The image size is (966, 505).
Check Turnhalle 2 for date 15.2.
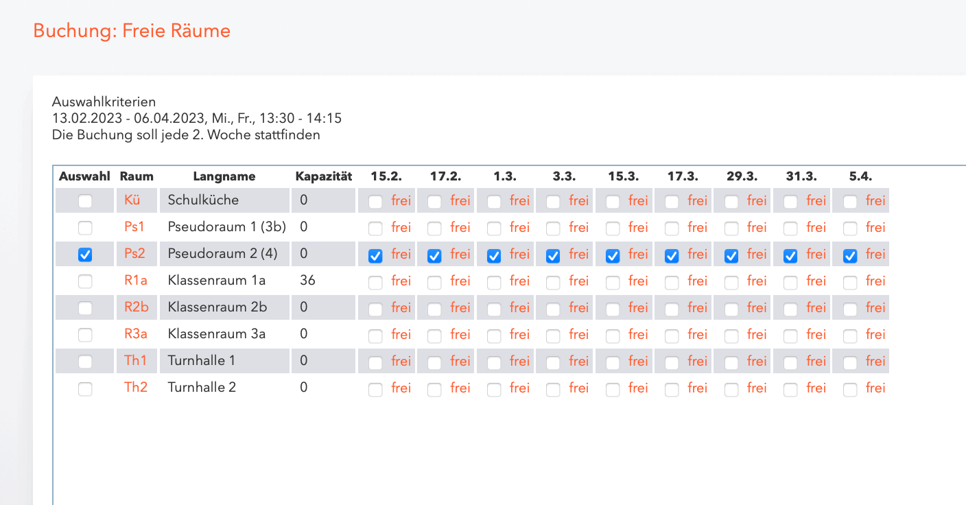(375, 389)
